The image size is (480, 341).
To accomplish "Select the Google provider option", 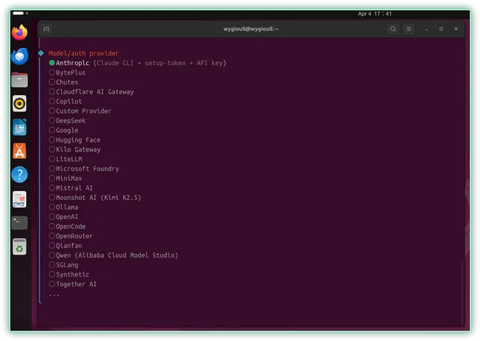I will [x=64, y=130].
